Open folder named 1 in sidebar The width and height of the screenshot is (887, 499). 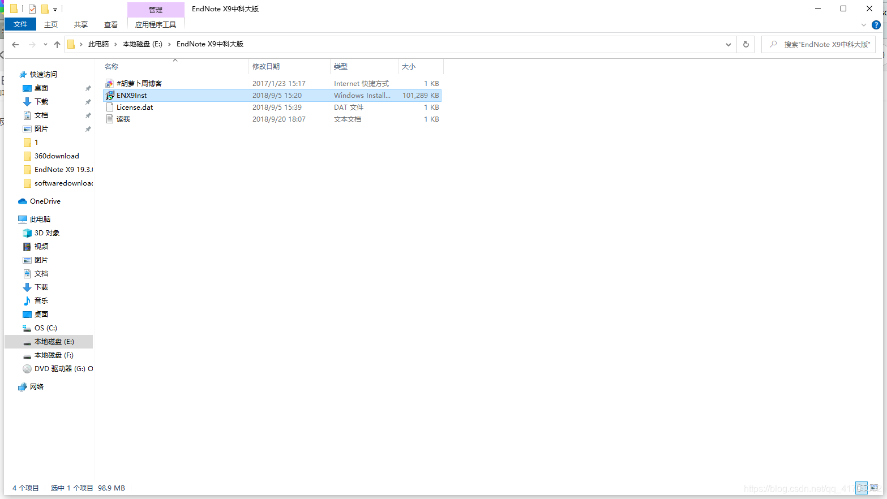point(31,143)
